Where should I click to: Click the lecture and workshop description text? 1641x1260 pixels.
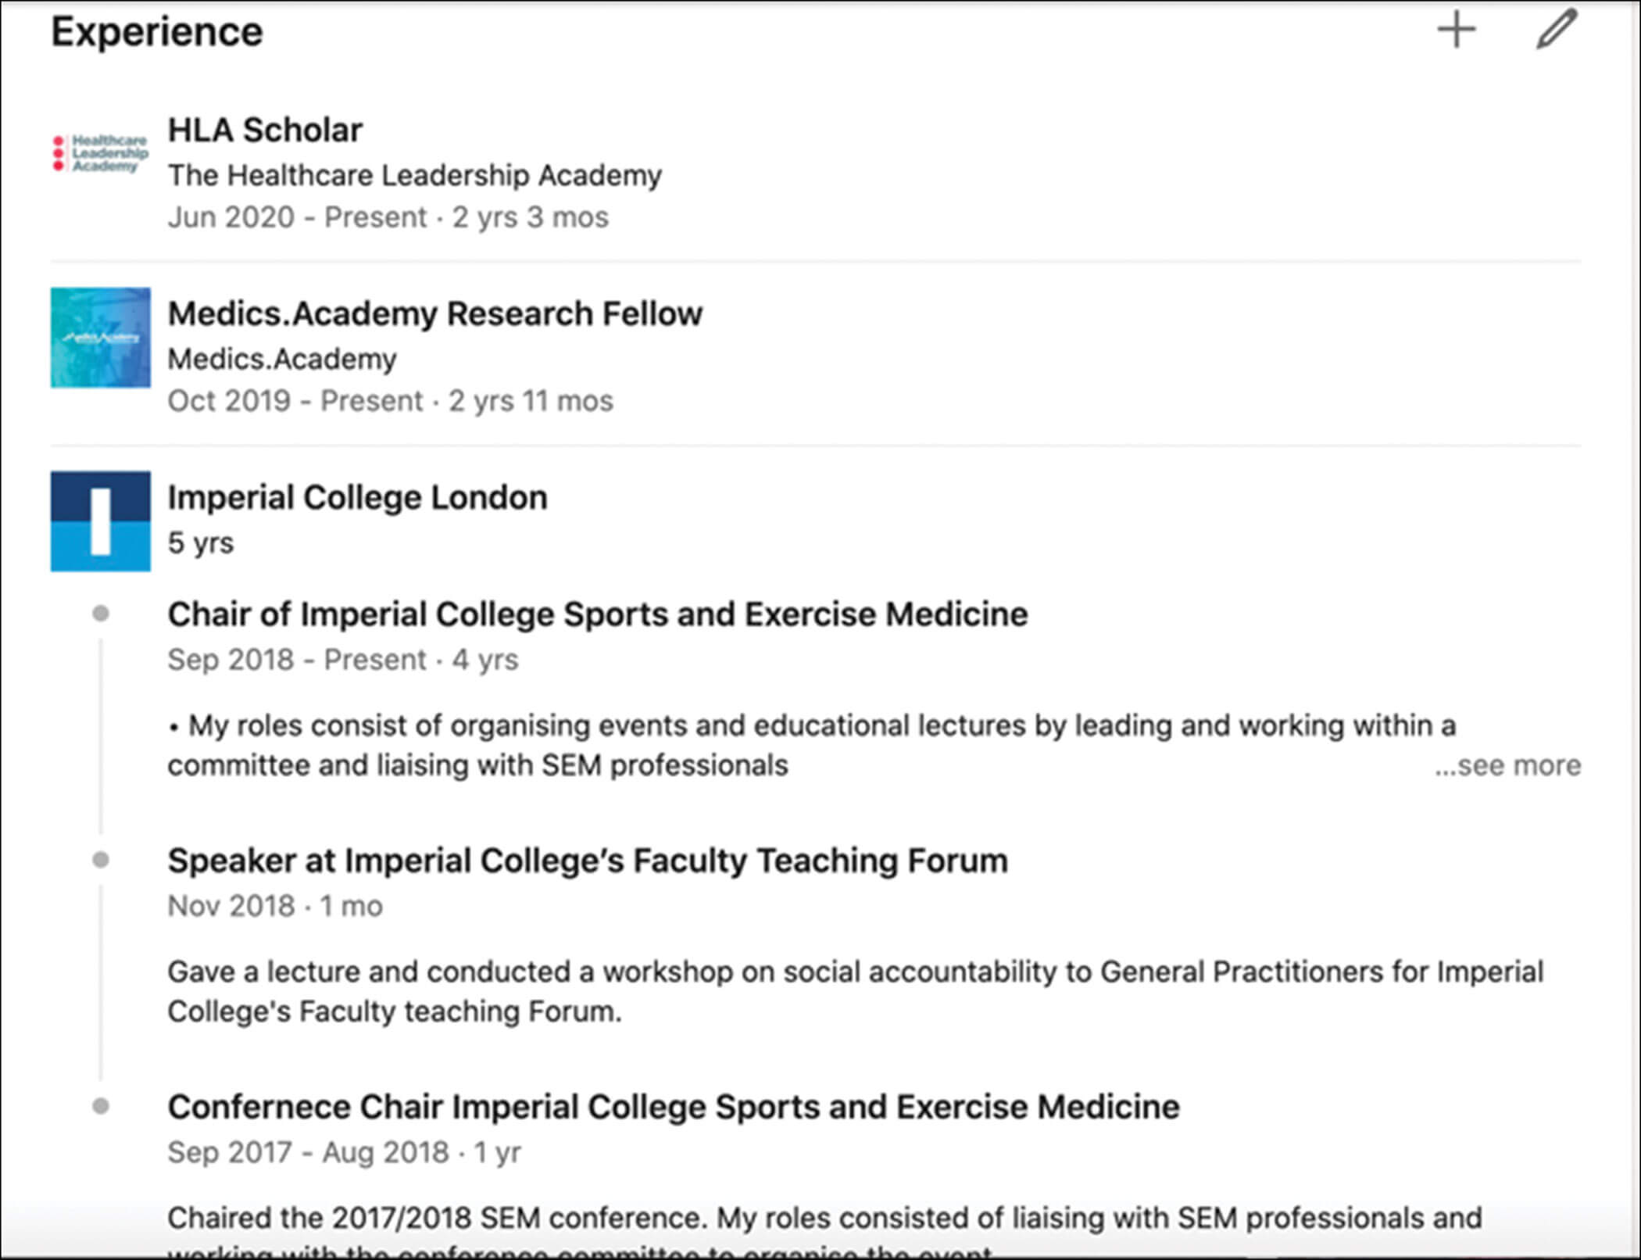pos(855,991)
